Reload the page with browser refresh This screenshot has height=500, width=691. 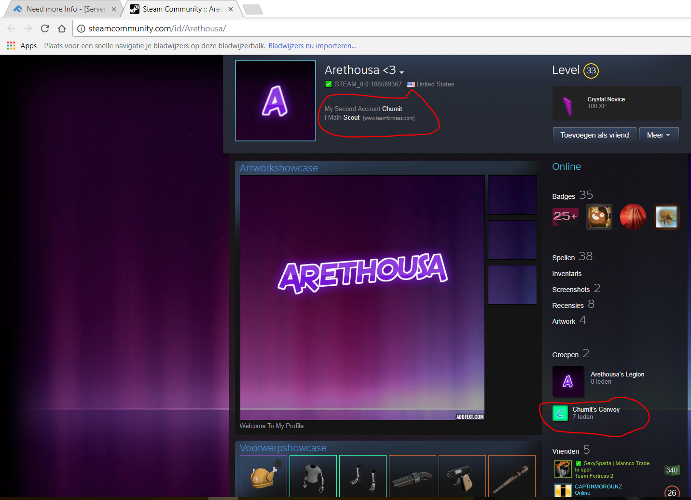pyautogui.click(x=45, y=28)
